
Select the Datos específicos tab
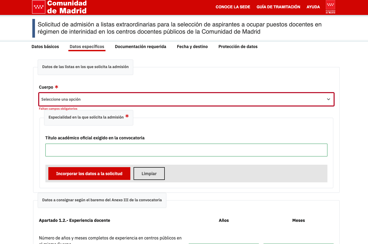click(x=87, y=46)
